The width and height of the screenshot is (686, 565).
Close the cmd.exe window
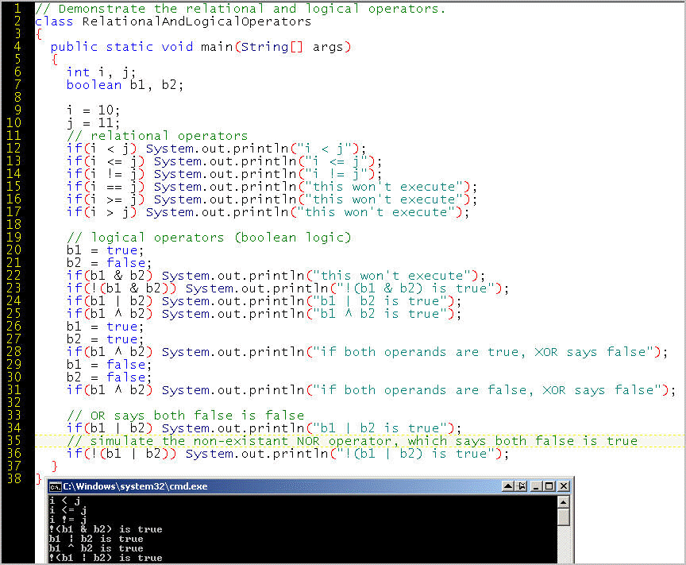[564, 486]
